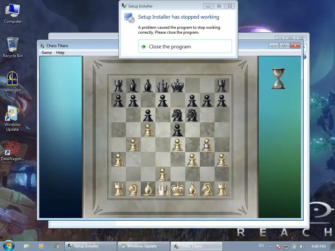Select the white pawn on c5

tap(148, 130)
